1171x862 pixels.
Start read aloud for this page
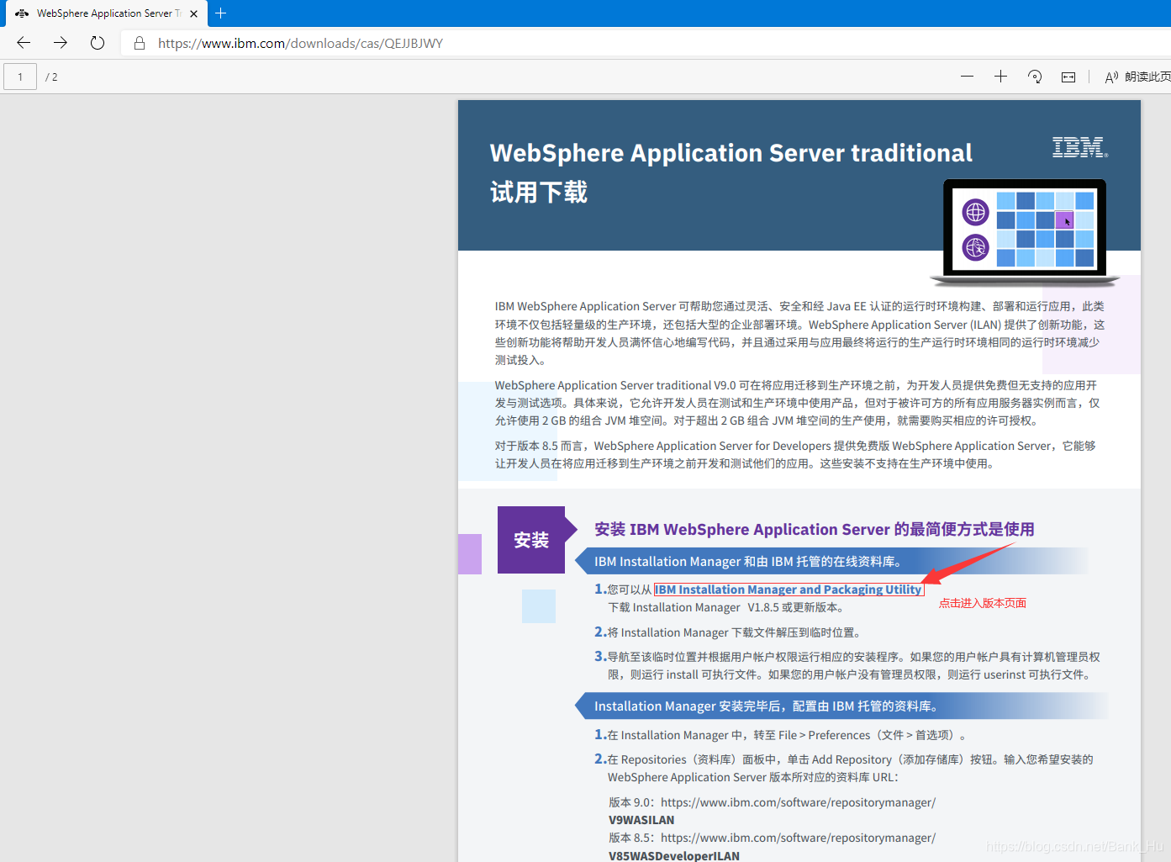pyautogui.click(x=1137, y=77)
